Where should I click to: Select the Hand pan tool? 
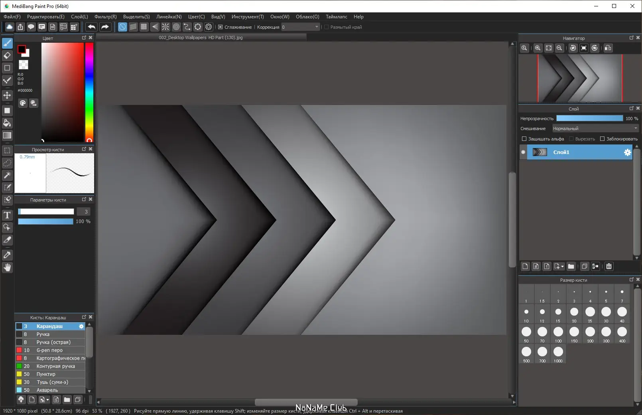pos(7,267)
